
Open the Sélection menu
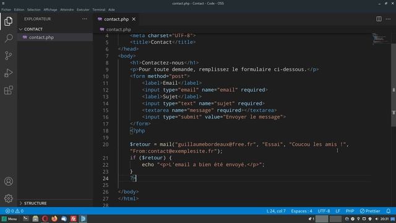(34, 10)
